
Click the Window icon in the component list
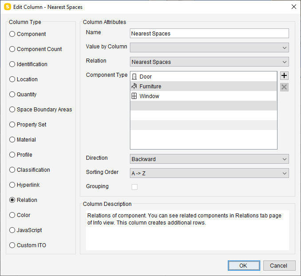click(134, 96)
